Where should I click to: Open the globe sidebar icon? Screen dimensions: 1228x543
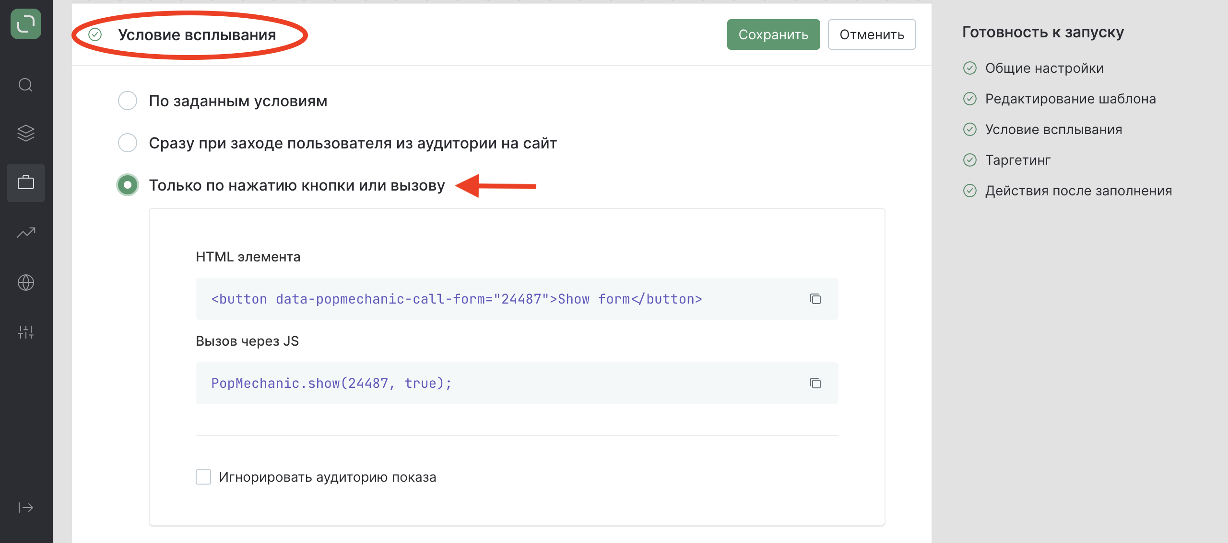tap(26, 283)
